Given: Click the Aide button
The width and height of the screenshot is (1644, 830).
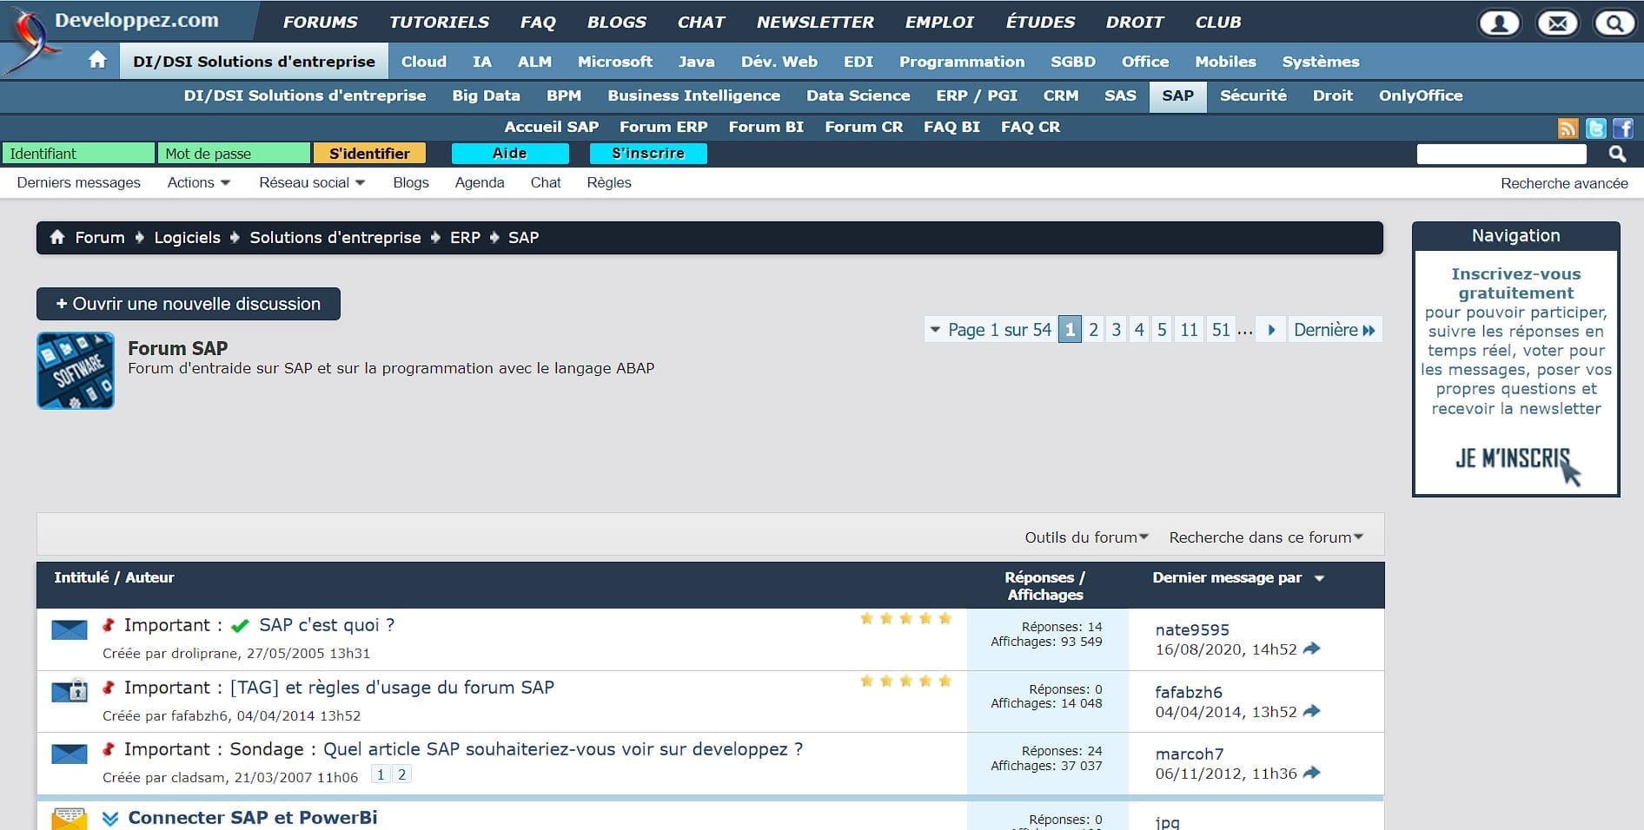Looking at the screenshot, I should (510, 154).
